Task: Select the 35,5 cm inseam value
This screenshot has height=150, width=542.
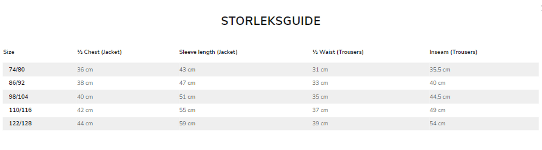Action: click(x=440, y=70)
